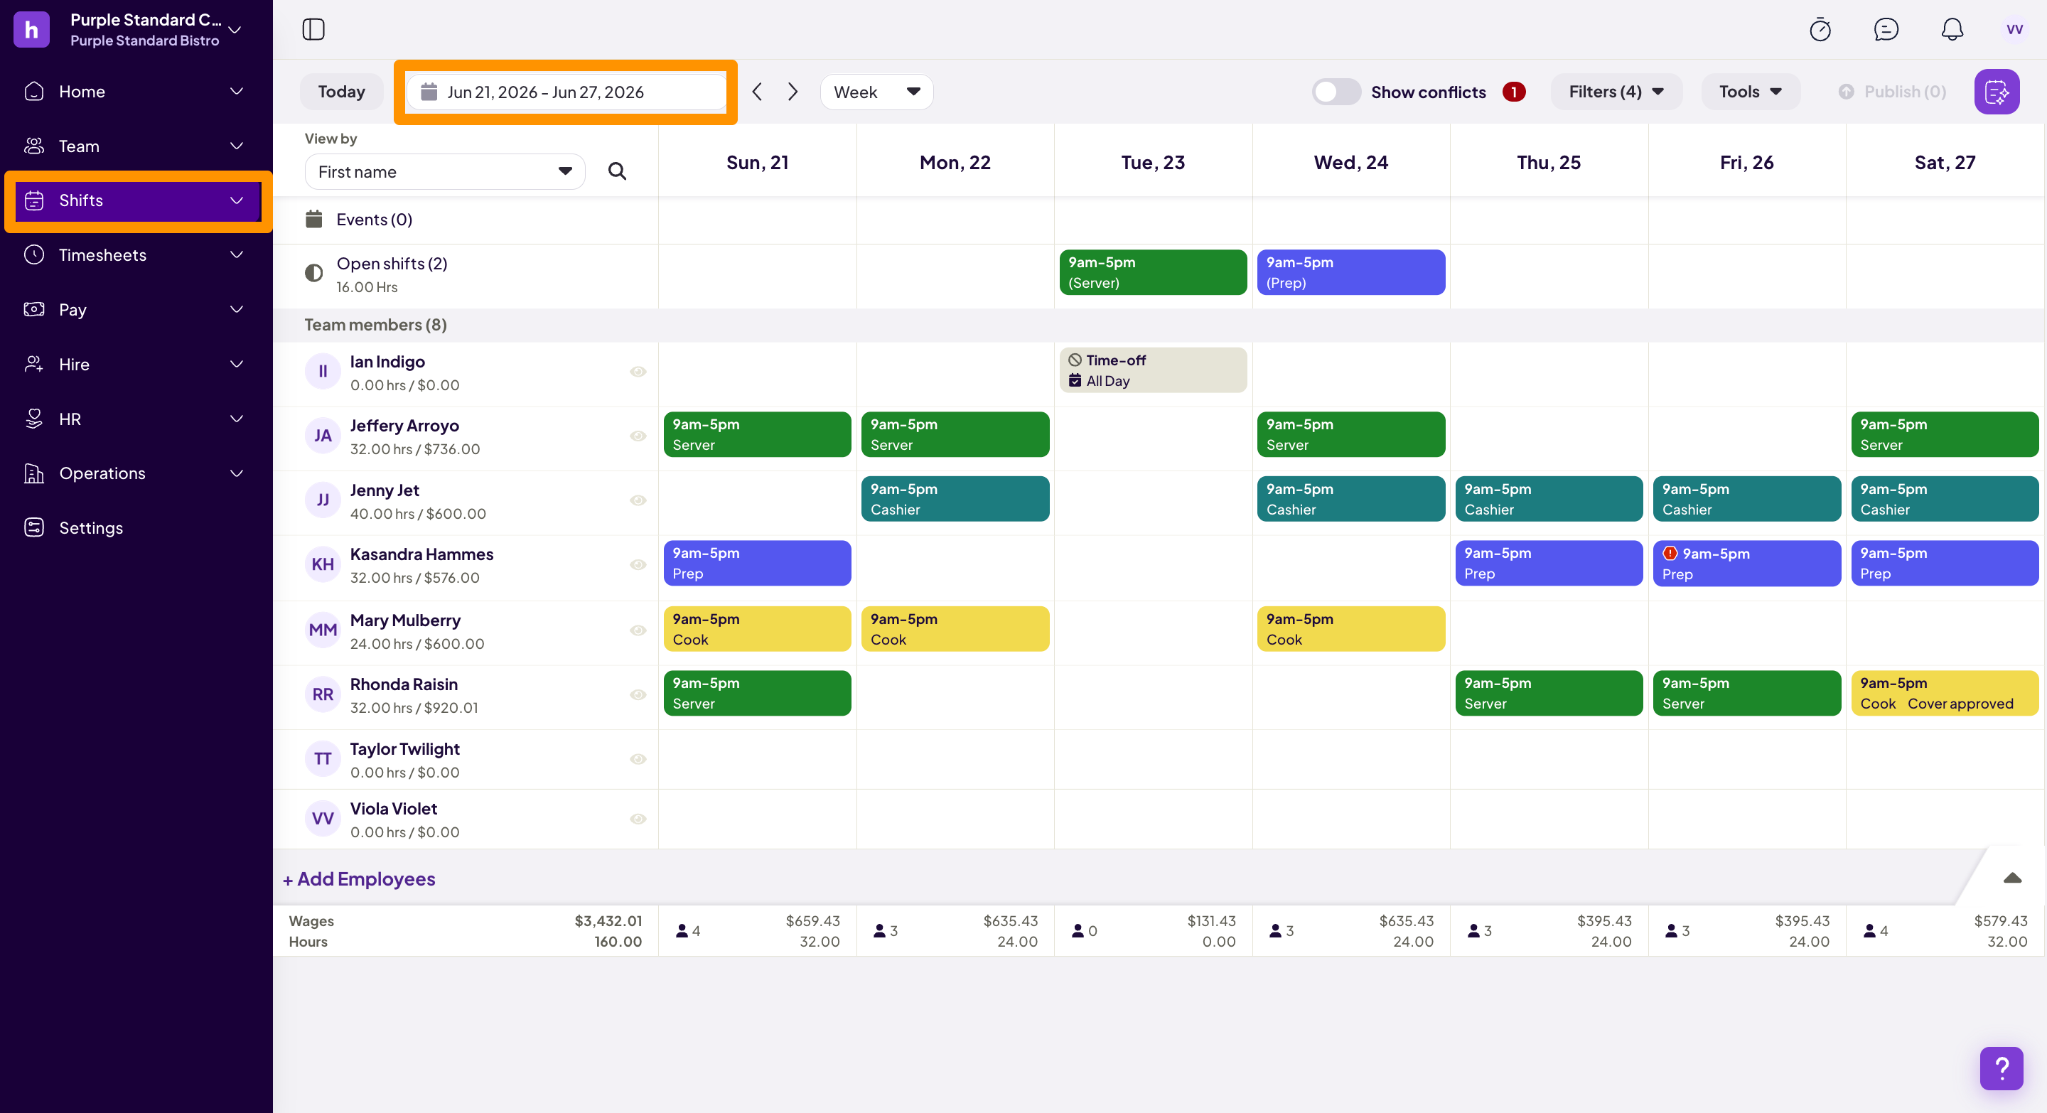Viewport: 2047px width, 1113px height.
Task: Toggle Jenny Jet row visibility eye
Action: click(638, 500)
